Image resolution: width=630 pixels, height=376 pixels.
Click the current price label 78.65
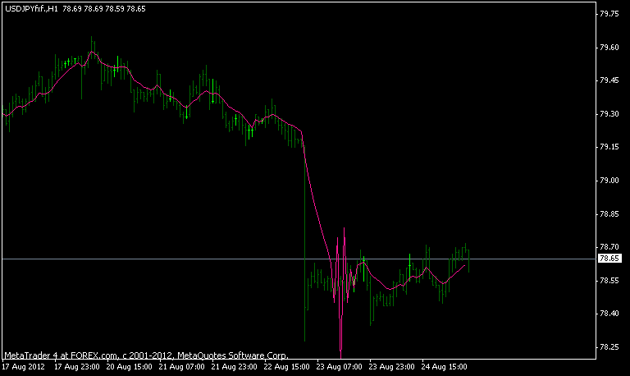coord(609,259)
